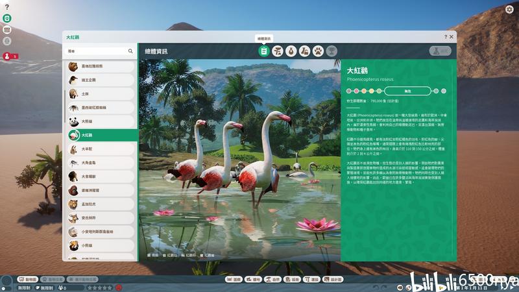The width and height of the screenshot is (519, 292).
Task: Click the first 無限制 funds indicator
Action: point(24,288)
